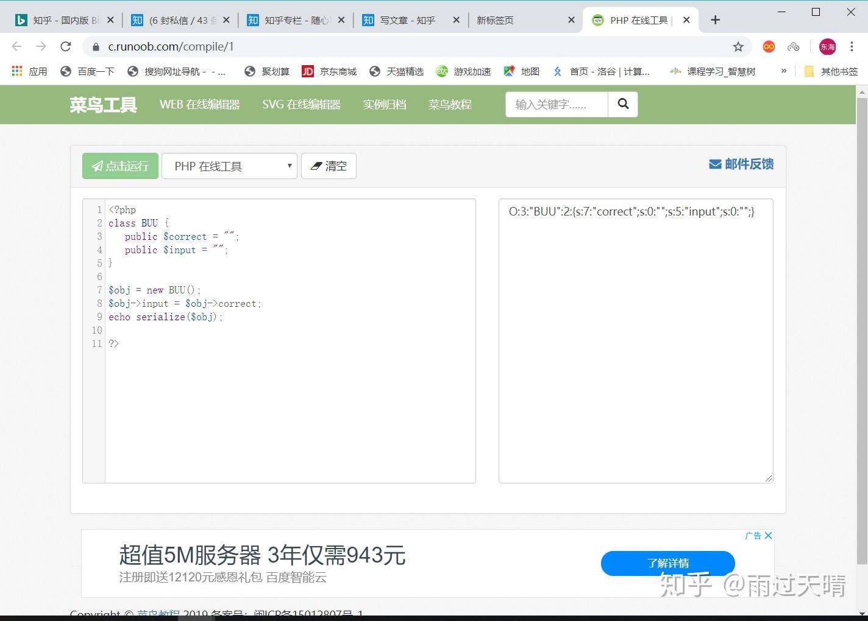The height and width of the screenshot is (621, 868).
Task: Open SVG 在线编辑器 in the nav
Action: coord(301,104)
